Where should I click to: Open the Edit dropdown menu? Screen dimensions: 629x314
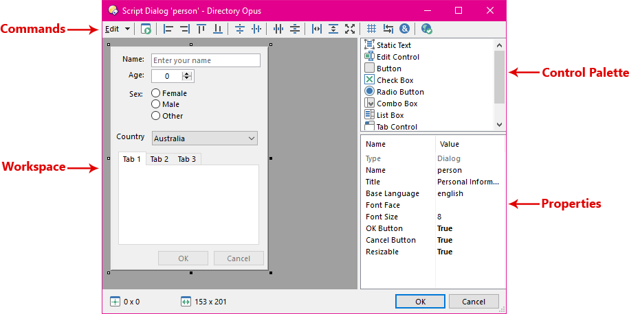[117, 29]
